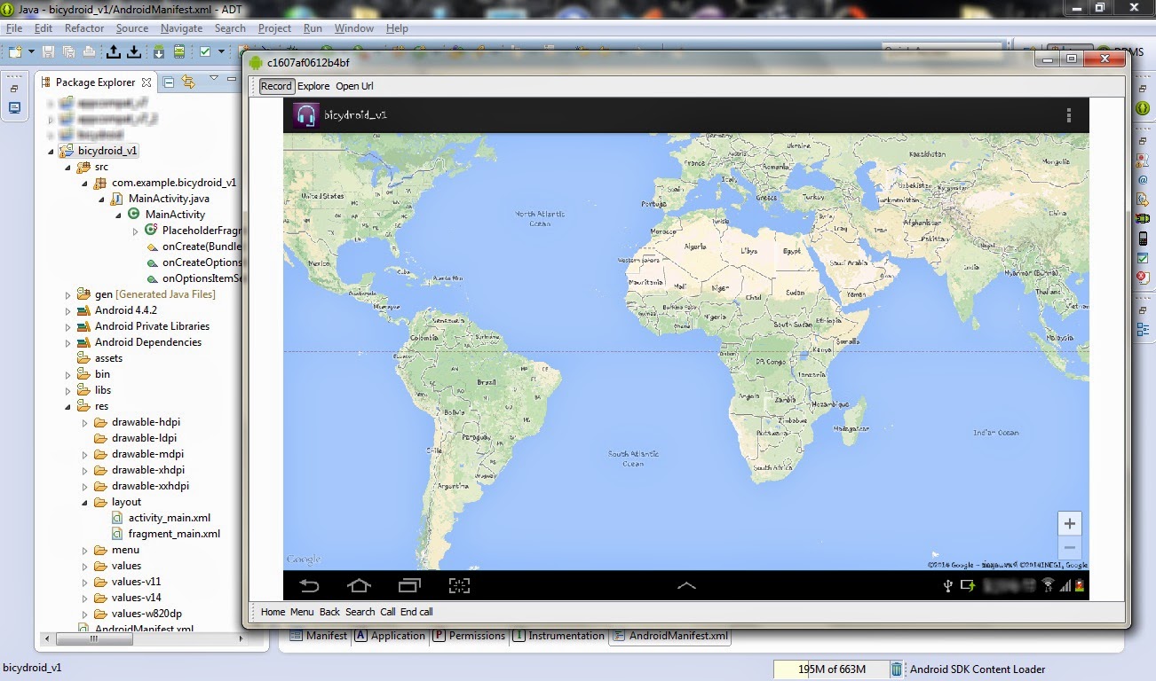Switch to the Permissions tab
Viewport: 1156px width, 681px height.
pyautogui.click(x=469, y=636)
